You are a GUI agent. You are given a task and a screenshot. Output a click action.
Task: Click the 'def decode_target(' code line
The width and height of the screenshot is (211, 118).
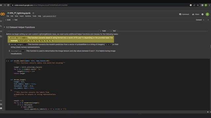(x=18, y=80)
